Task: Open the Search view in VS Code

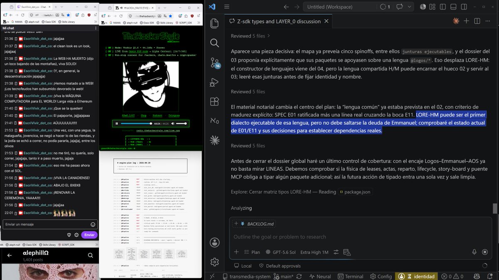Action: point(215,43)
